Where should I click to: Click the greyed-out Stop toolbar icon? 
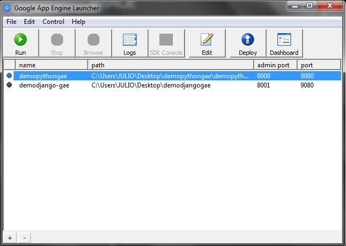coord(57,40)
